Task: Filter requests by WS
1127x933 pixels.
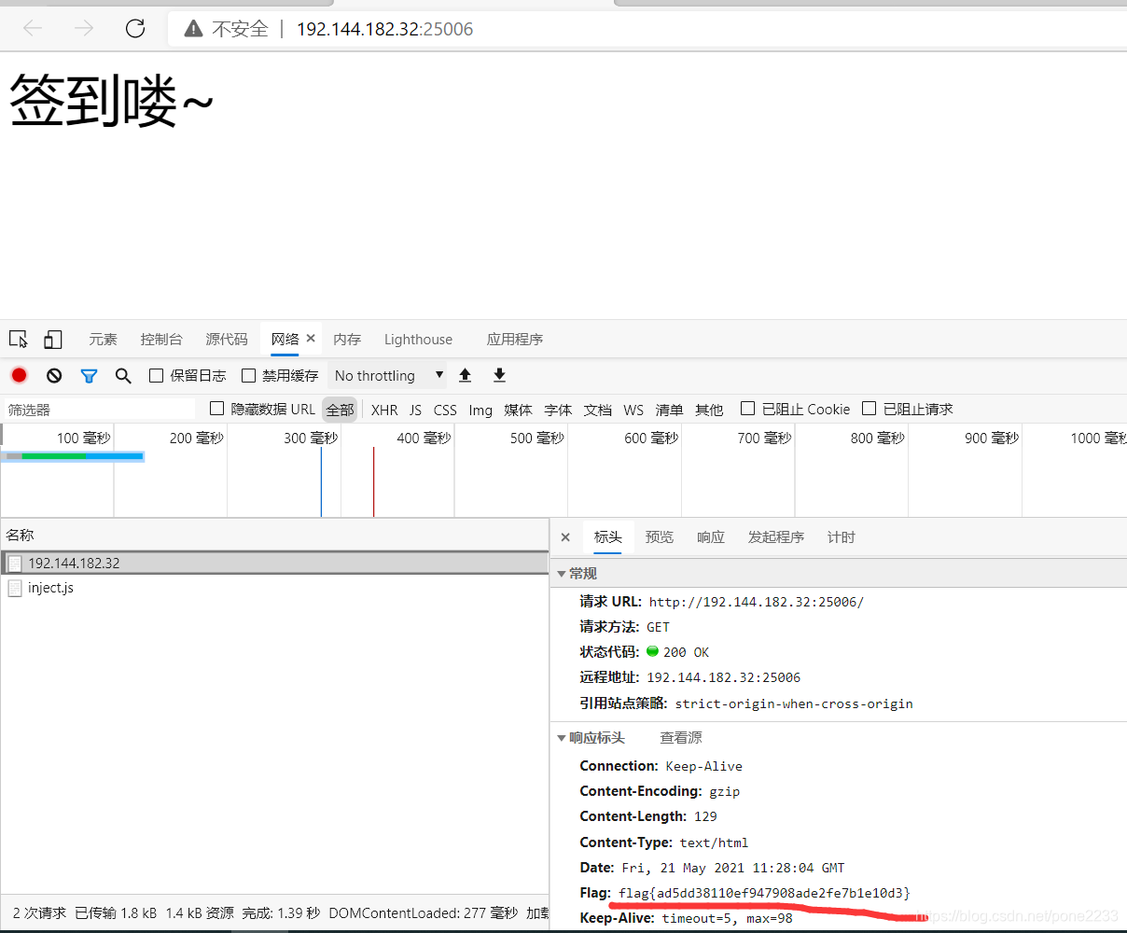Action: coord(633,410)
